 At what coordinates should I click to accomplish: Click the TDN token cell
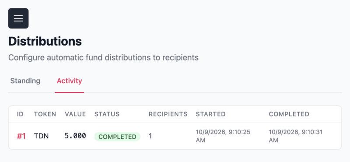pos(41,136)
